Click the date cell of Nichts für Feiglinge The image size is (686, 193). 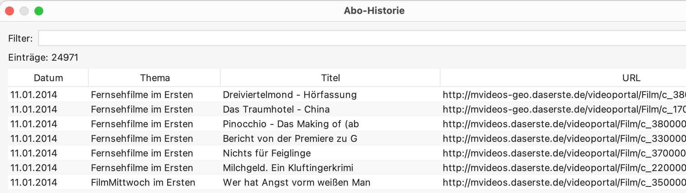click(x=34, y=153)
